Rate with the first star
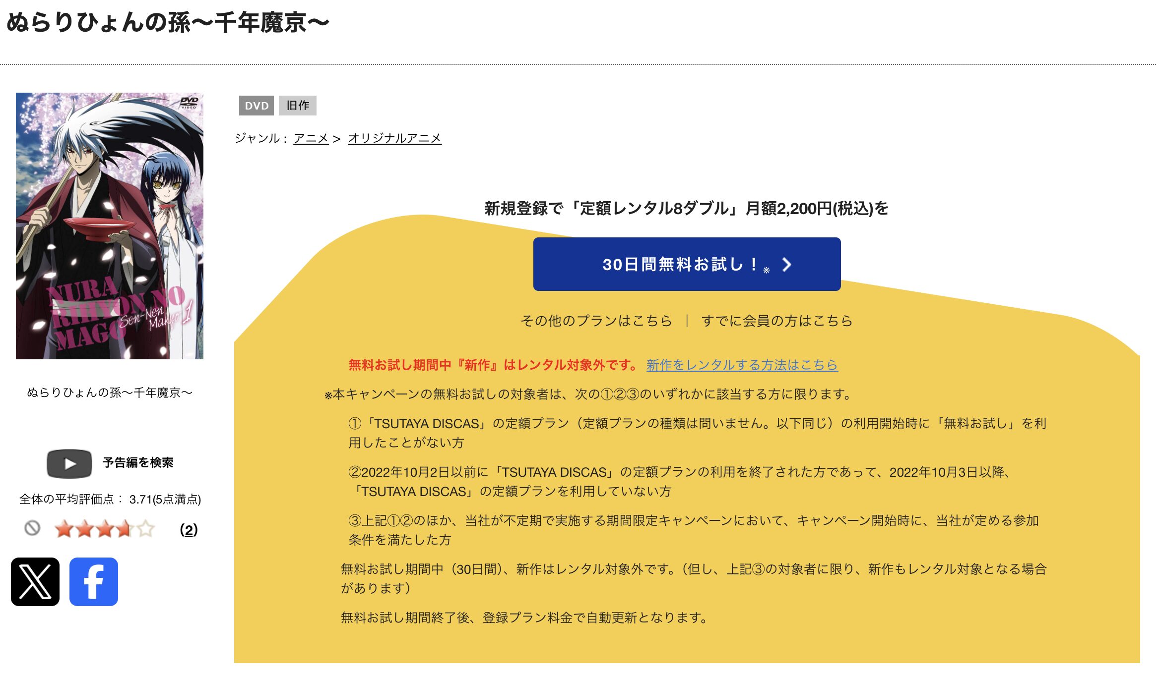 (x=64, y=529)
